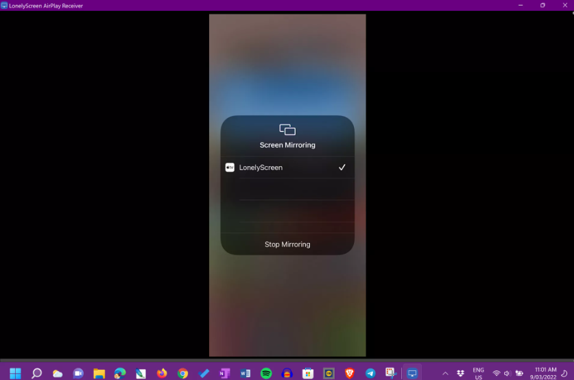The width and height of the screenshot is (574, 380).
Task: Launch Brave browser from the taskbar
Action: click(350, 373)
